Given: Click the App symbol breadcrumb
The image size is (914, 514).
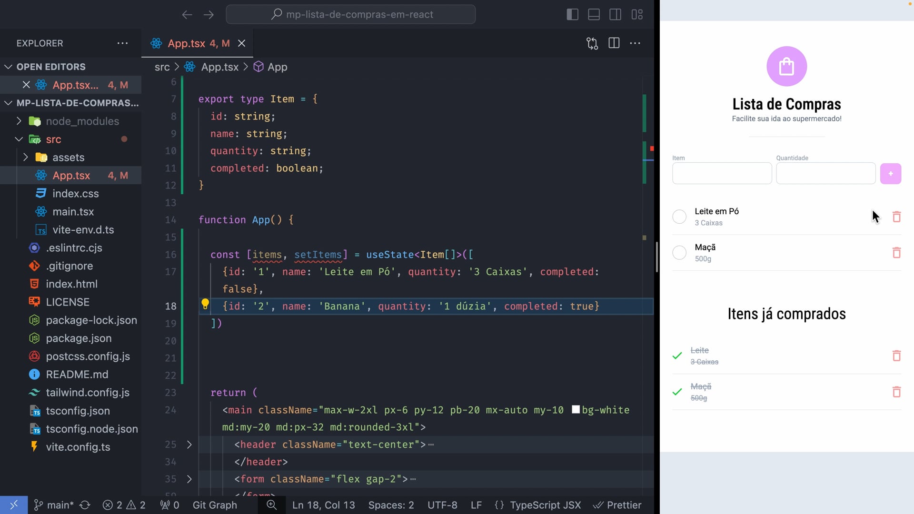Looking at the screenshot, I should [277, 67].
